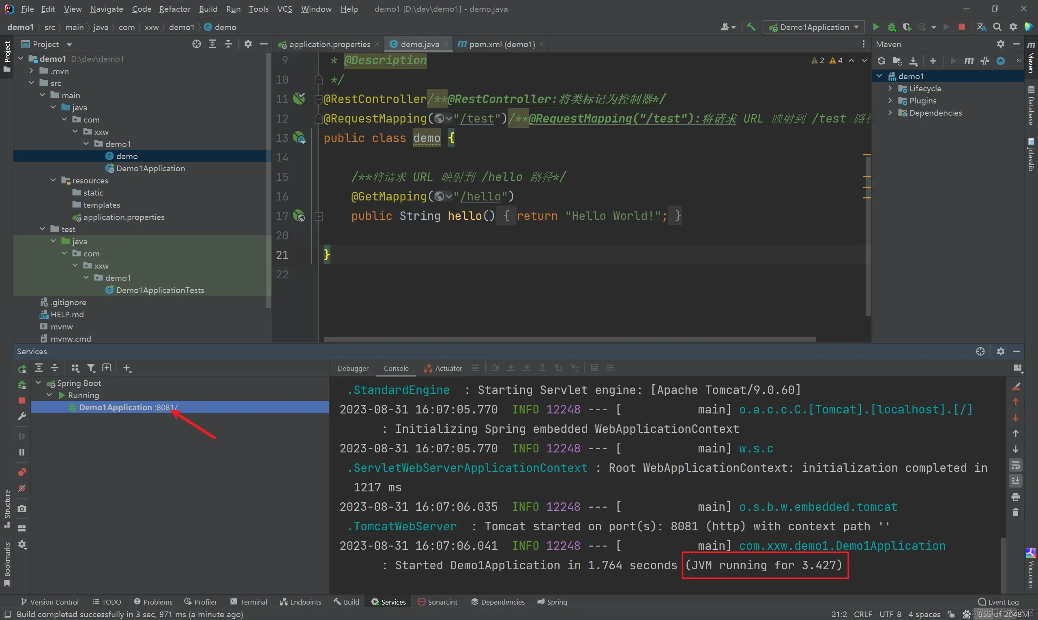Collapse the resources folder in Project tree
This screenshot has width=1038, height=620.
53,180
